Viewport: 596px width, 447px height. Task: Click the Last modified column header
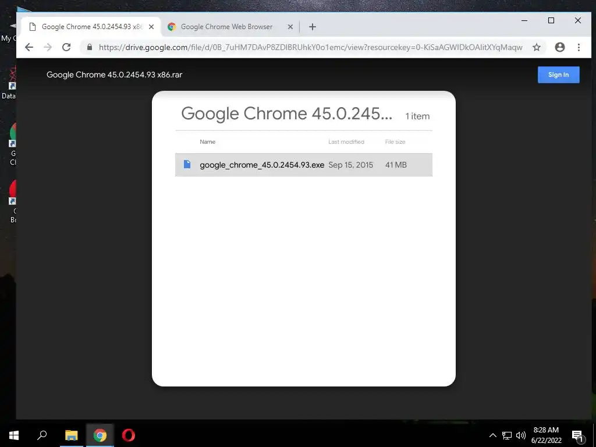coord(346,142)
